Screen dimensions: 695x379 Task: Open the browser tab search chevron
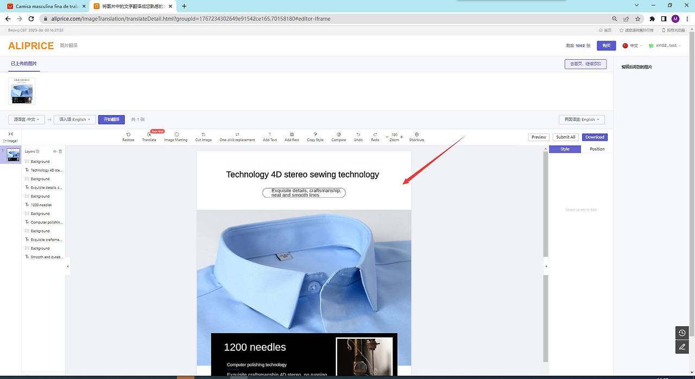click(x=636, y=5)
